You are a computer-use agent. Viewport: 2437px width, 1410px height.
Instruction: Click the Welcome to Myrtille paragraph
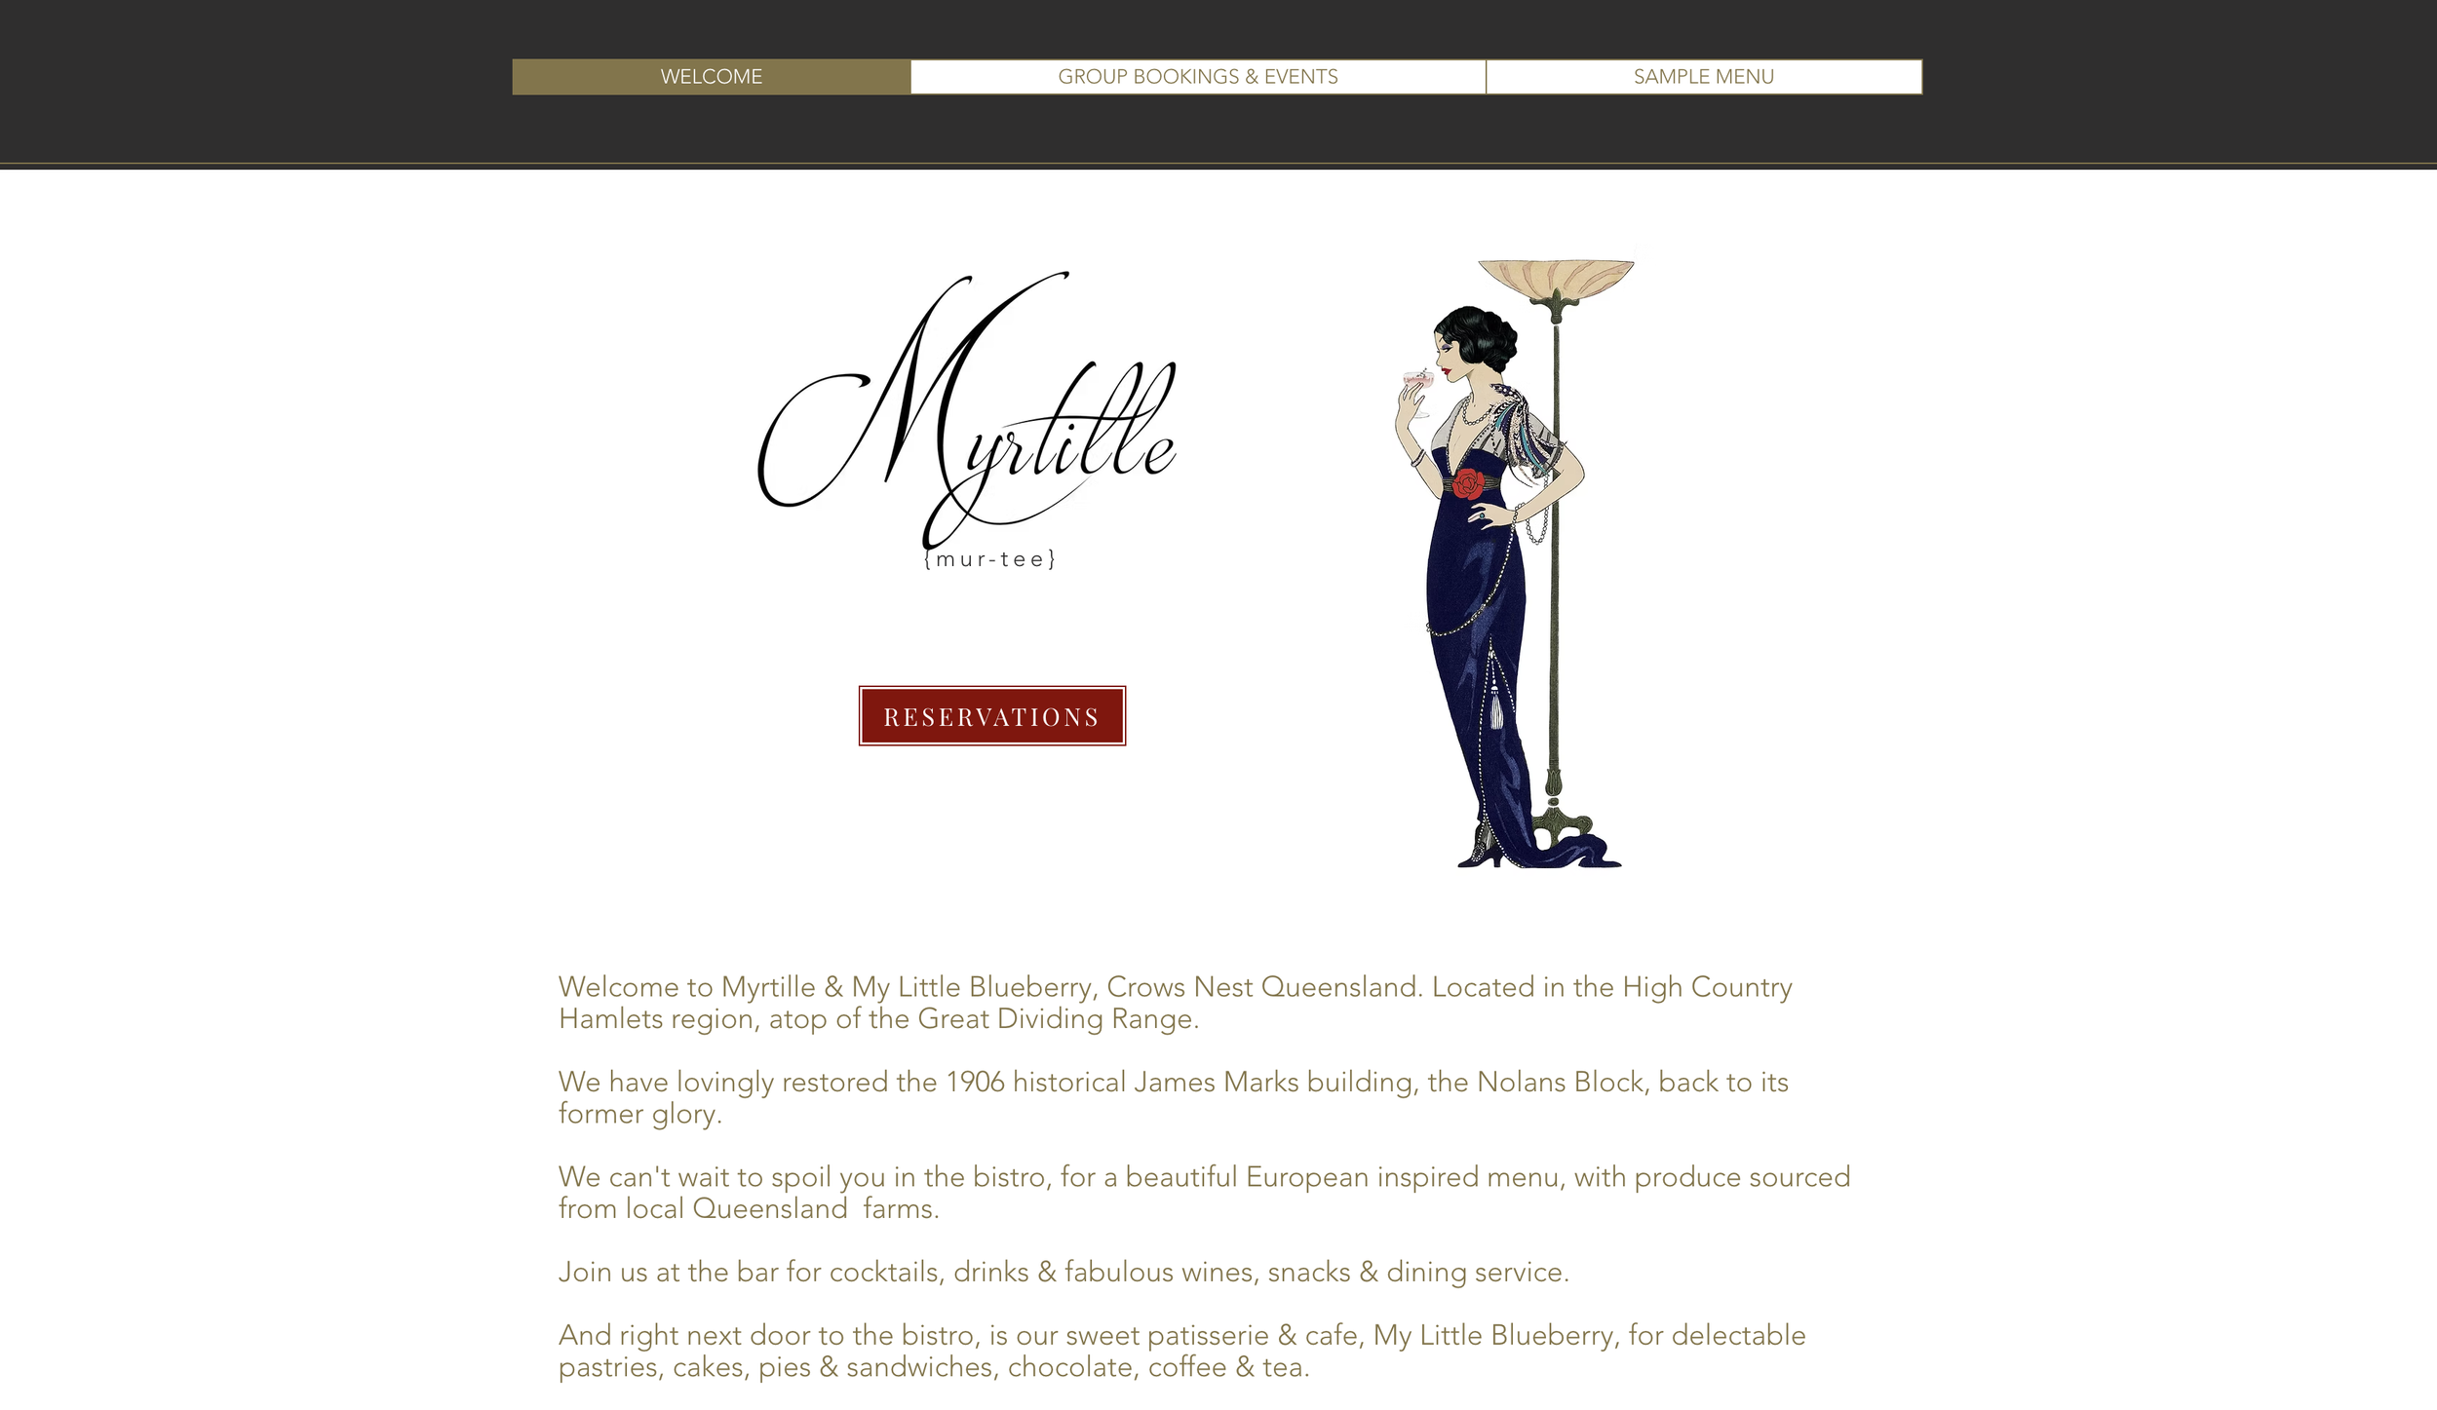coord(1176,1003)
